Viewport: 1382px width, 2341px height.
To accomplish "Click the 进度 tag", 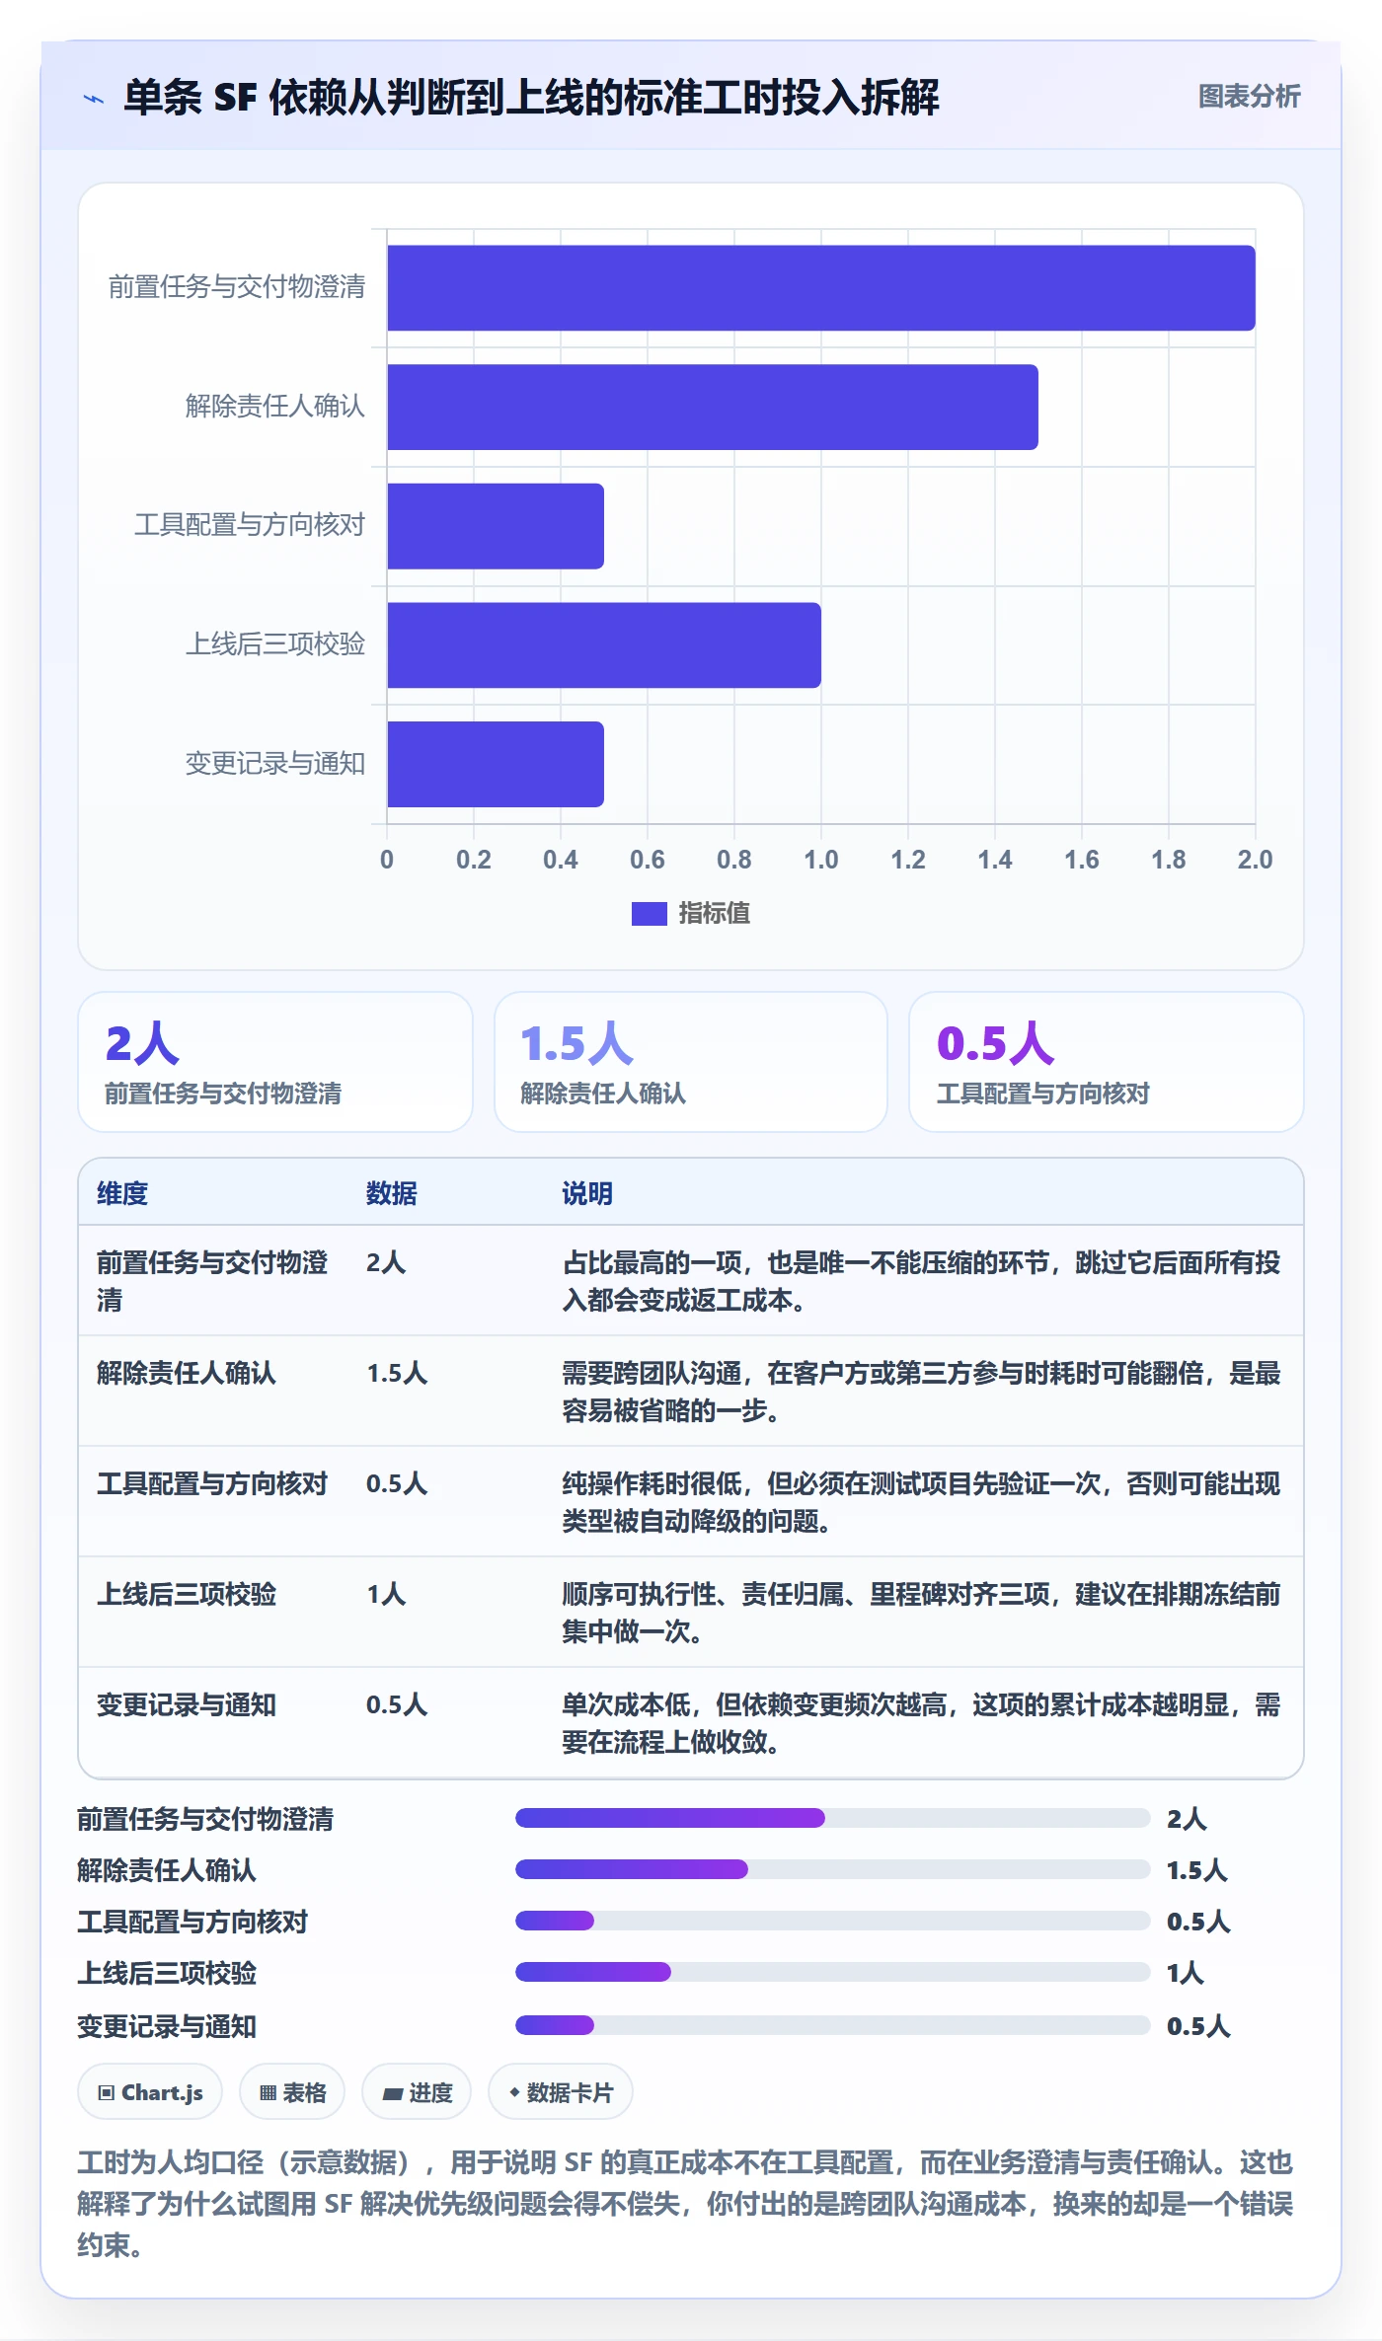I will coord(417,2092).
